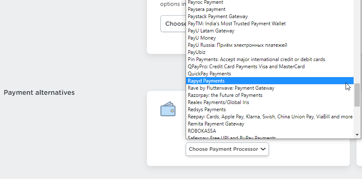Choose Paystack Payment Gateway
The width and height of the screenshot is (362, 179).
click(218, 16)
